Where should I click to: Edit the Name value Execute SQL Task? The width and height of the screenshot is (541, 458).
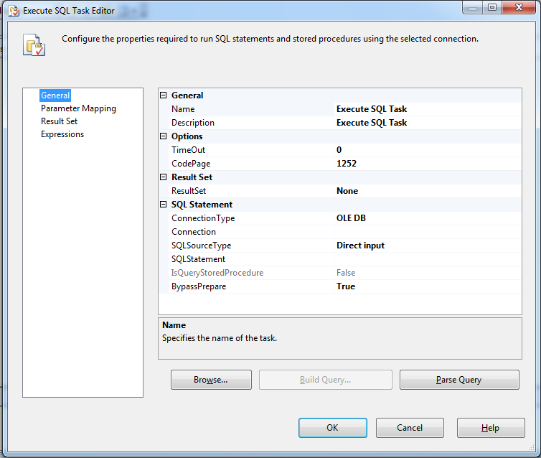tap(428, 109)
